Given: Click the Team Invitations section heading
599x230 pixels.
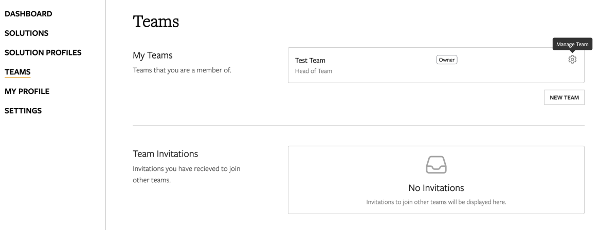Looking at the screenshot, I should coord(166,154).
